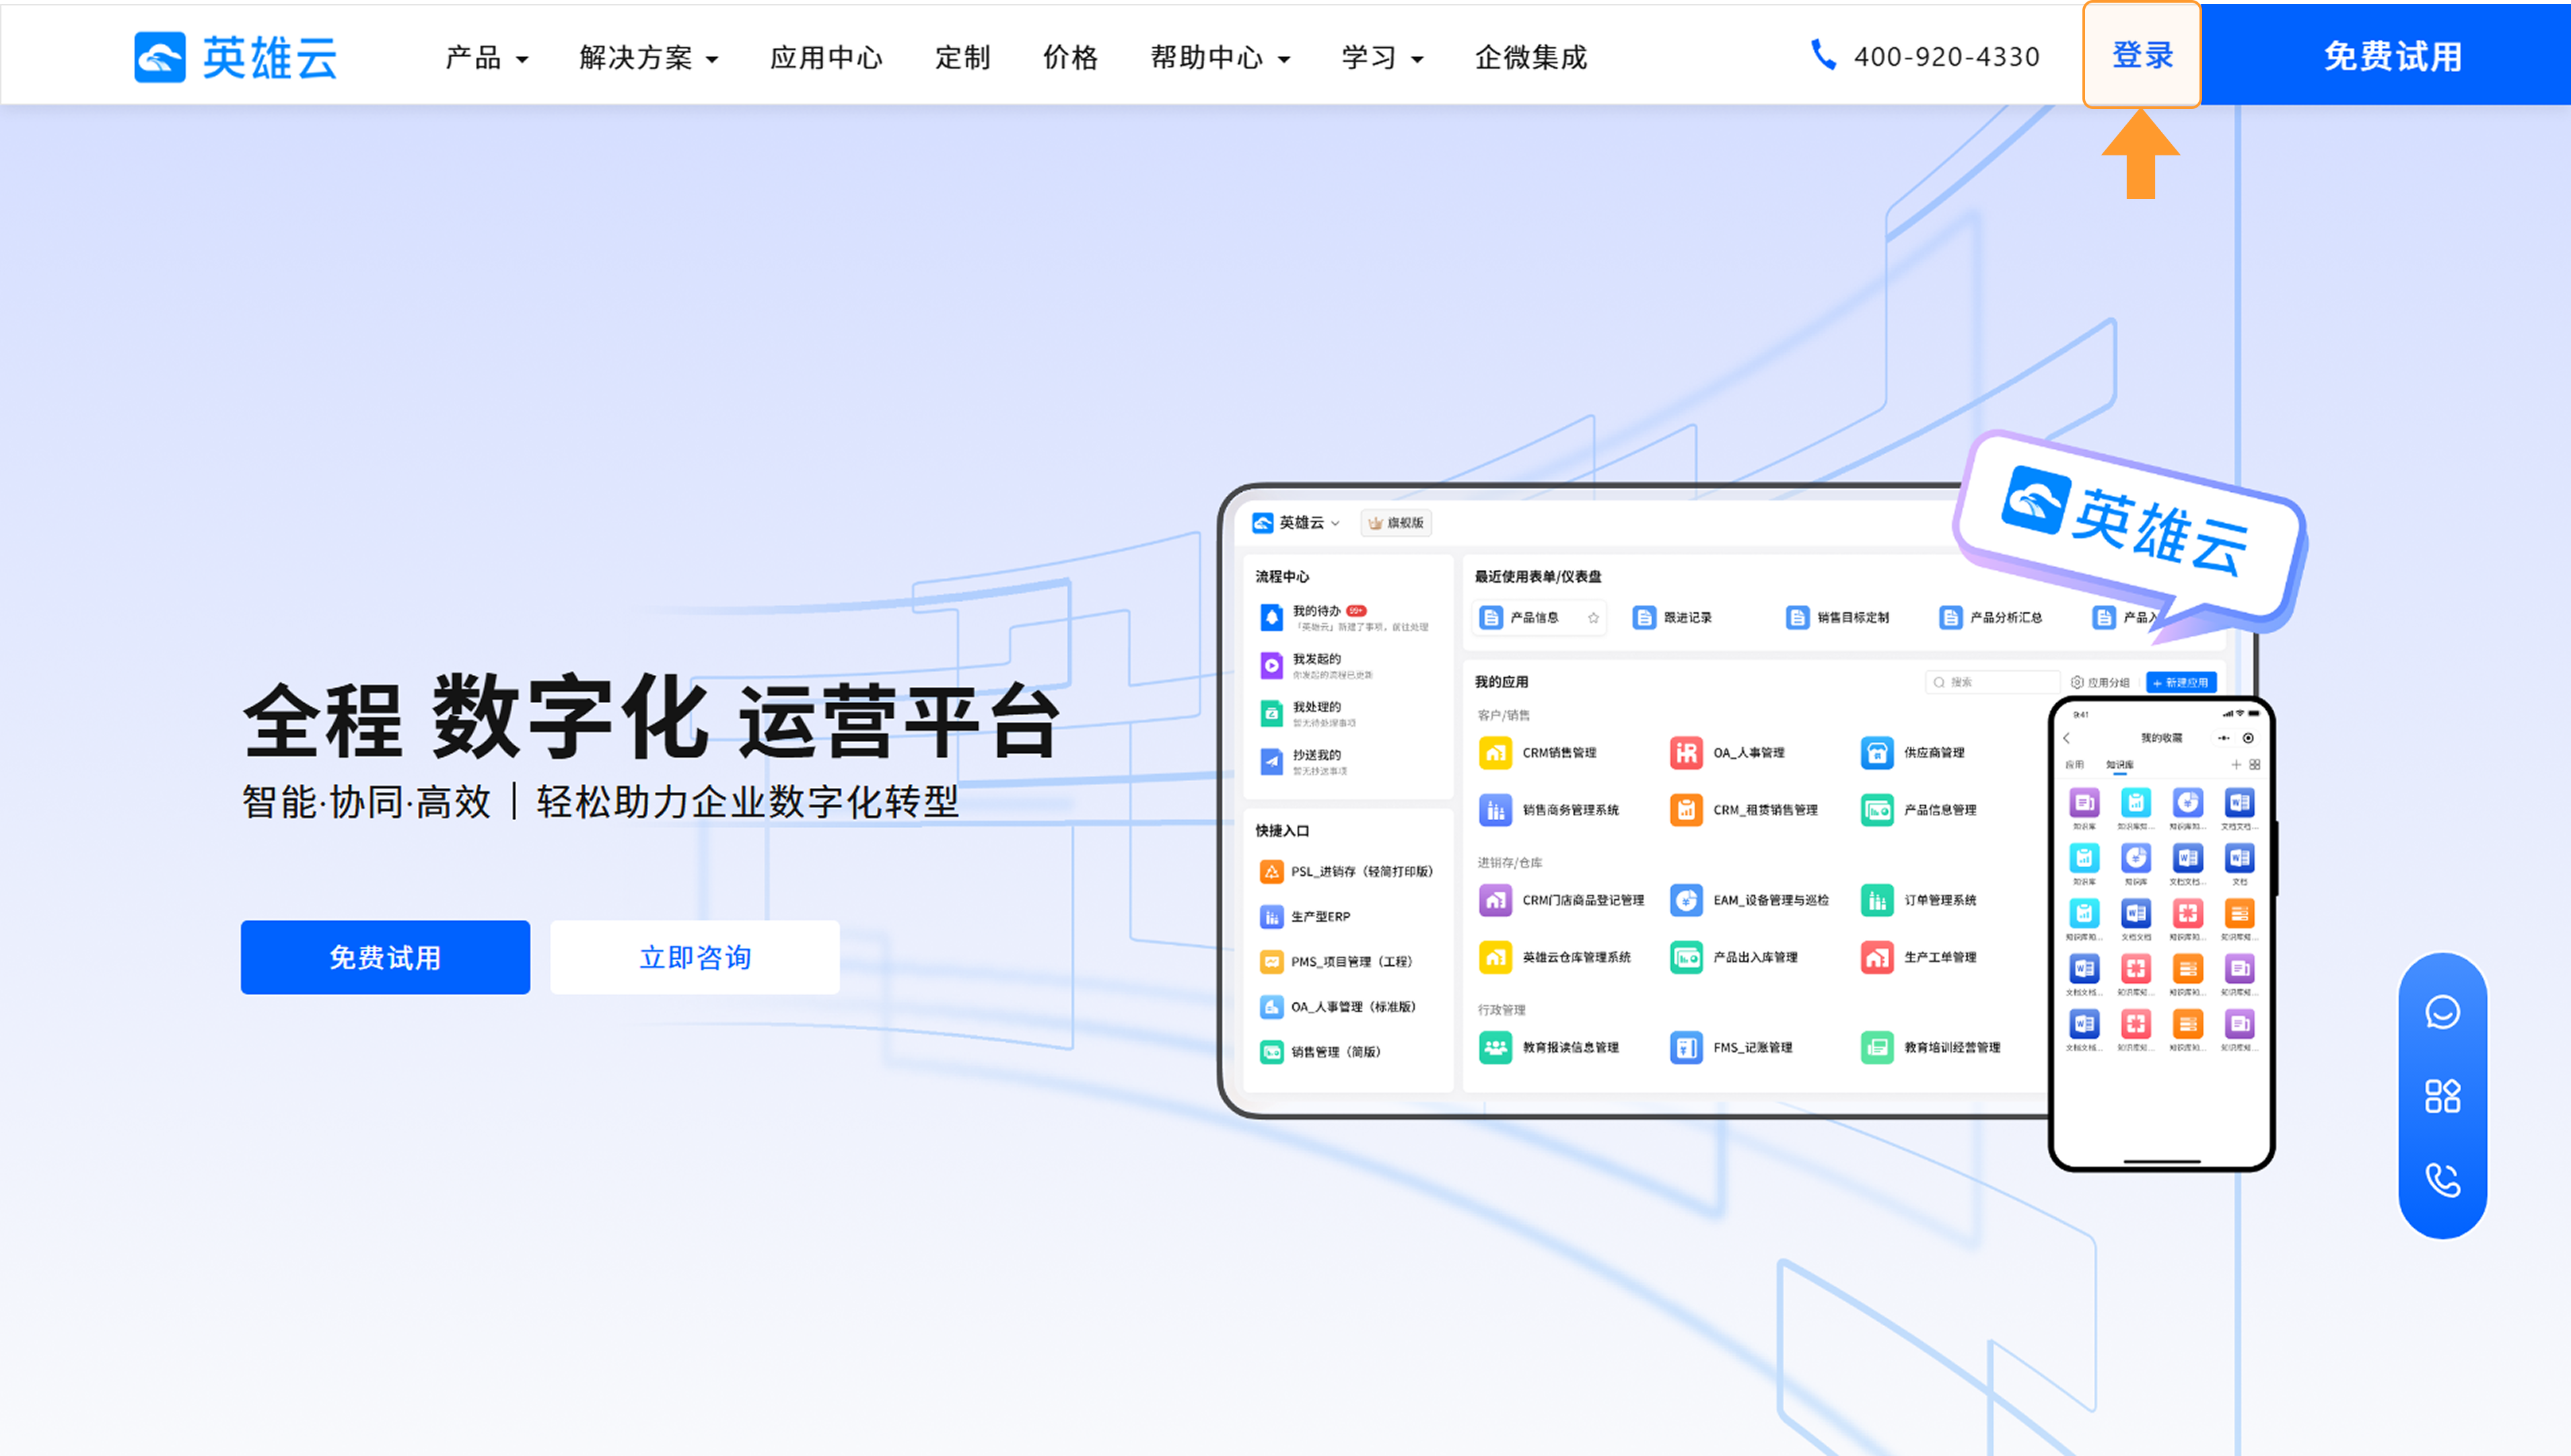Open the 企微集成 navigation item
Image resolution: width=2571 pixels, height=1456 pixels.
[1531, 58]
